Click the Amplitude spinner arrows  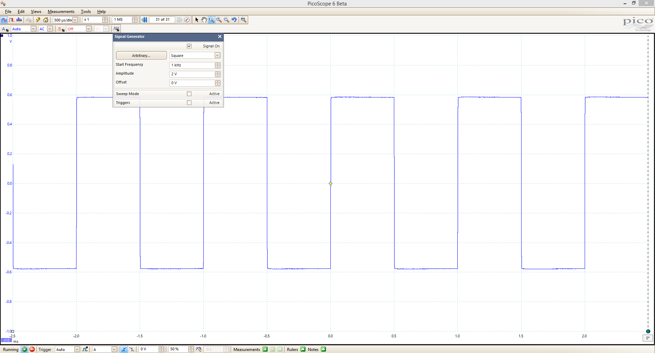[x=217, y=74]
